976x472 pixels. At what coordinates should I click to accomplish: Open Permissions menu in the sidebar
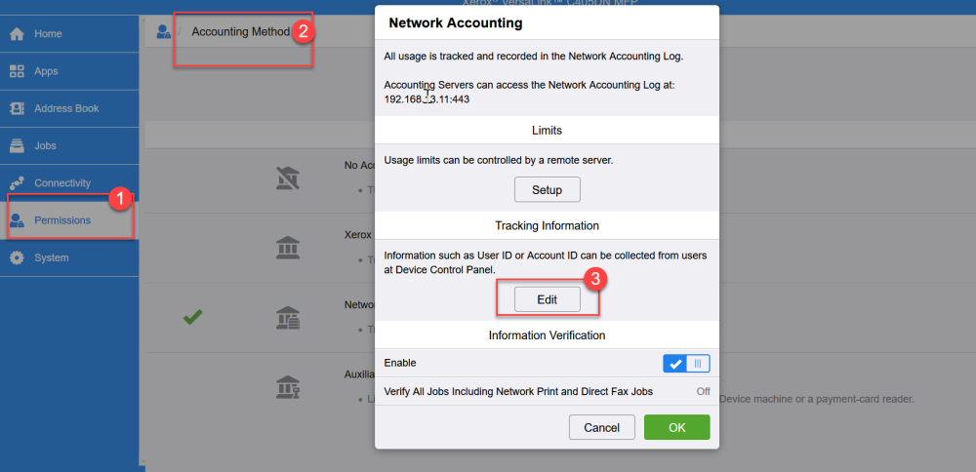click(62, 220)
